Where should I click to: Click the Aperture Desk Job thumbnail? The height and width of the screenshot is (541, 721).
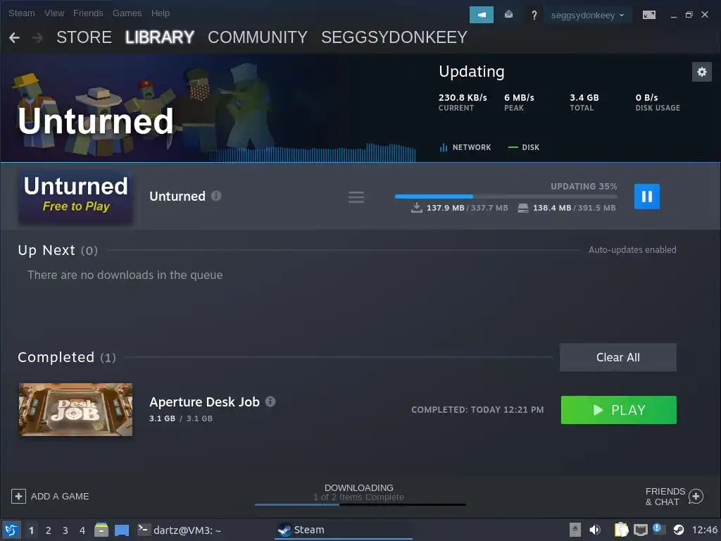tap(75, 409)
